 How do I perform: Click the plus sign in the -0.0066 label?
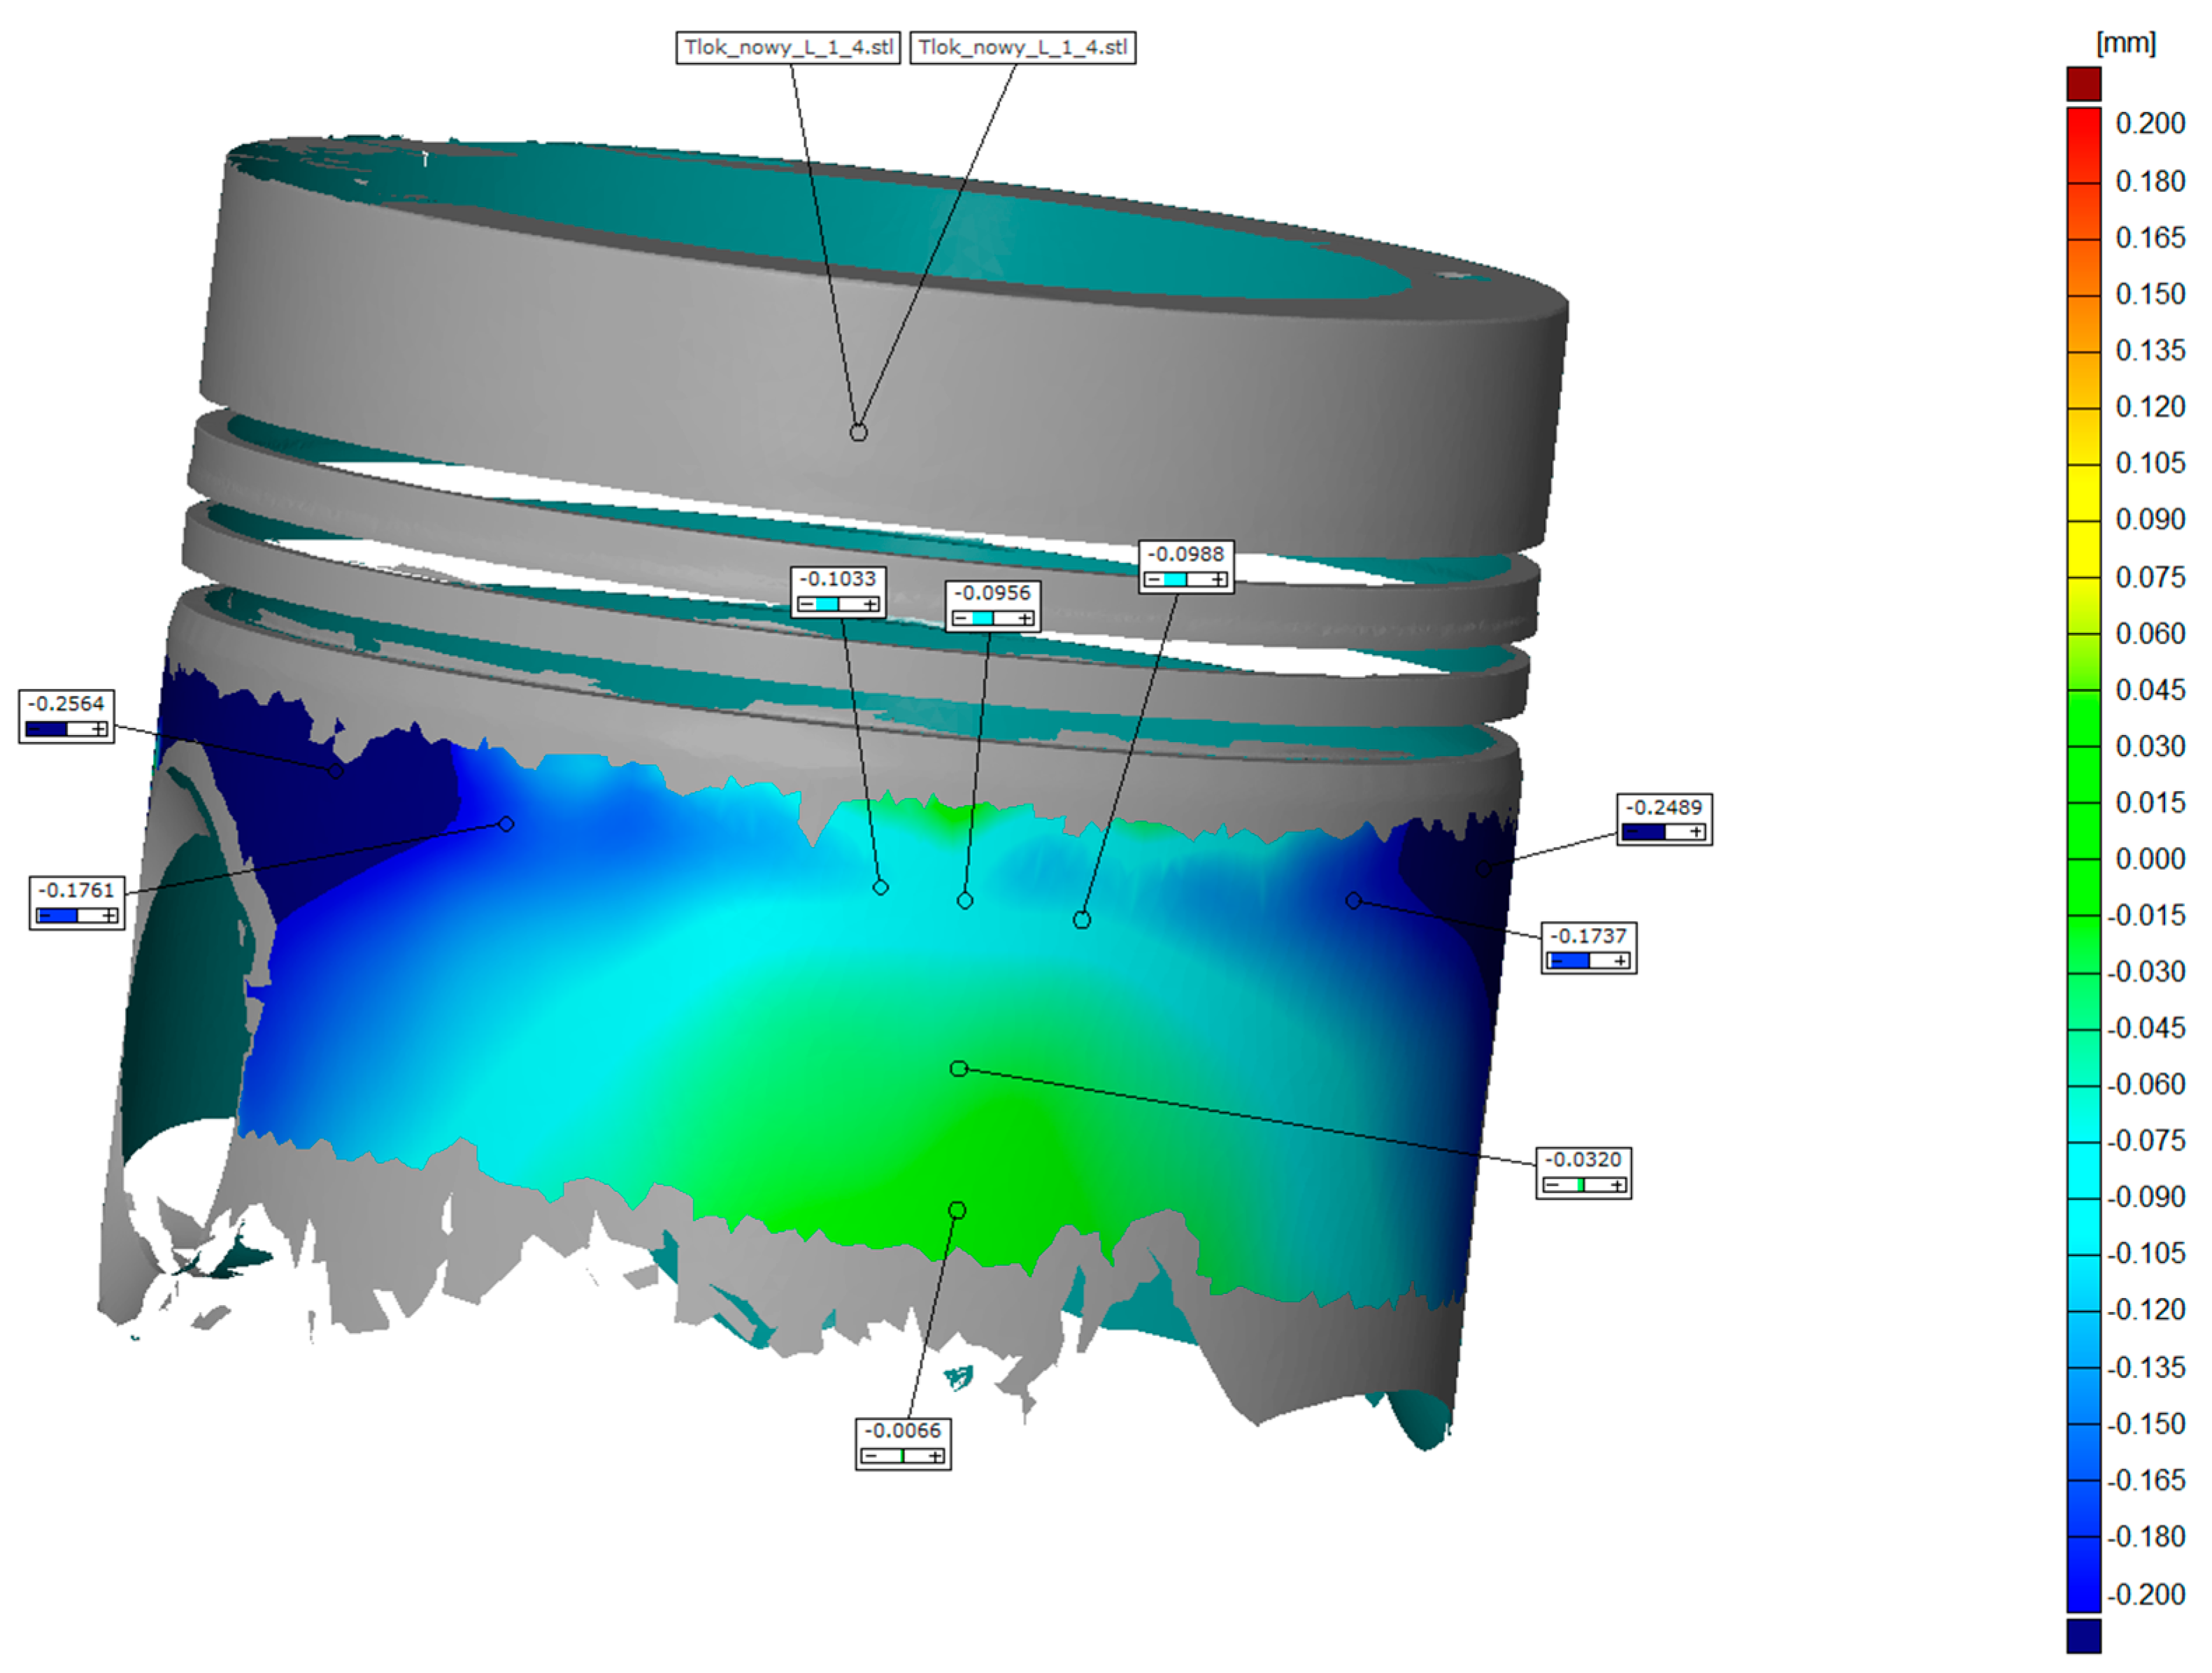point(935,1456)
